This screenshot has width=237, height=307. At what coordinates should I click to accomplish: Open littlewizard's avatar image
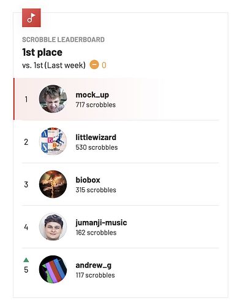click(x=53, y=141)
